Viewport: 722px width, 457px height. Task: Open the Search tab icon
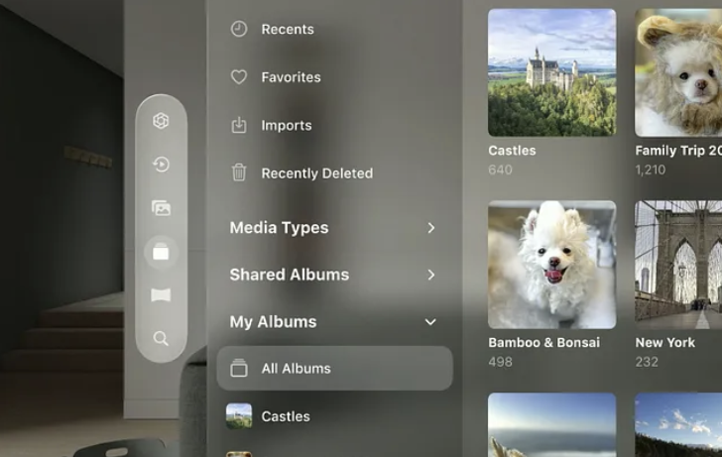click(161, 338)
